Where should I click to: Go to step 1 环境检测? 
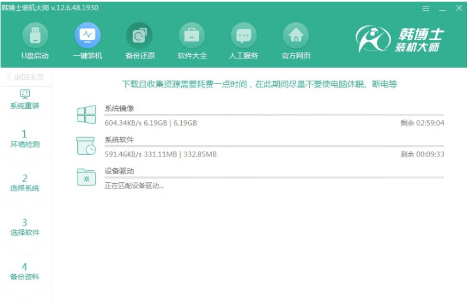click(25, 138)
